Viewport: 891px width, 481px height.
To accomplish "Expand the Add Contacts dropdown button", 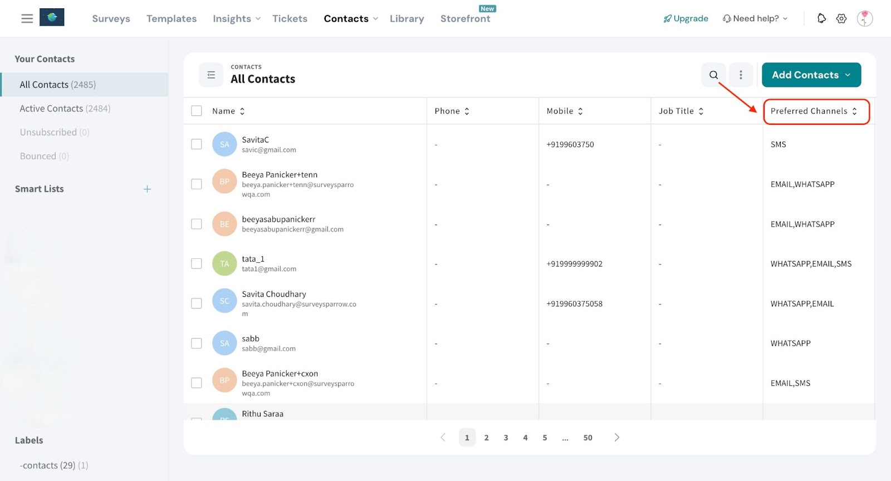I will point(811,75).
